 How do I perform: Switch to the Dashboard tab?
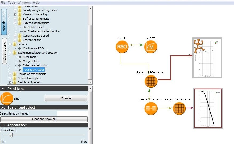pos(4,51)
